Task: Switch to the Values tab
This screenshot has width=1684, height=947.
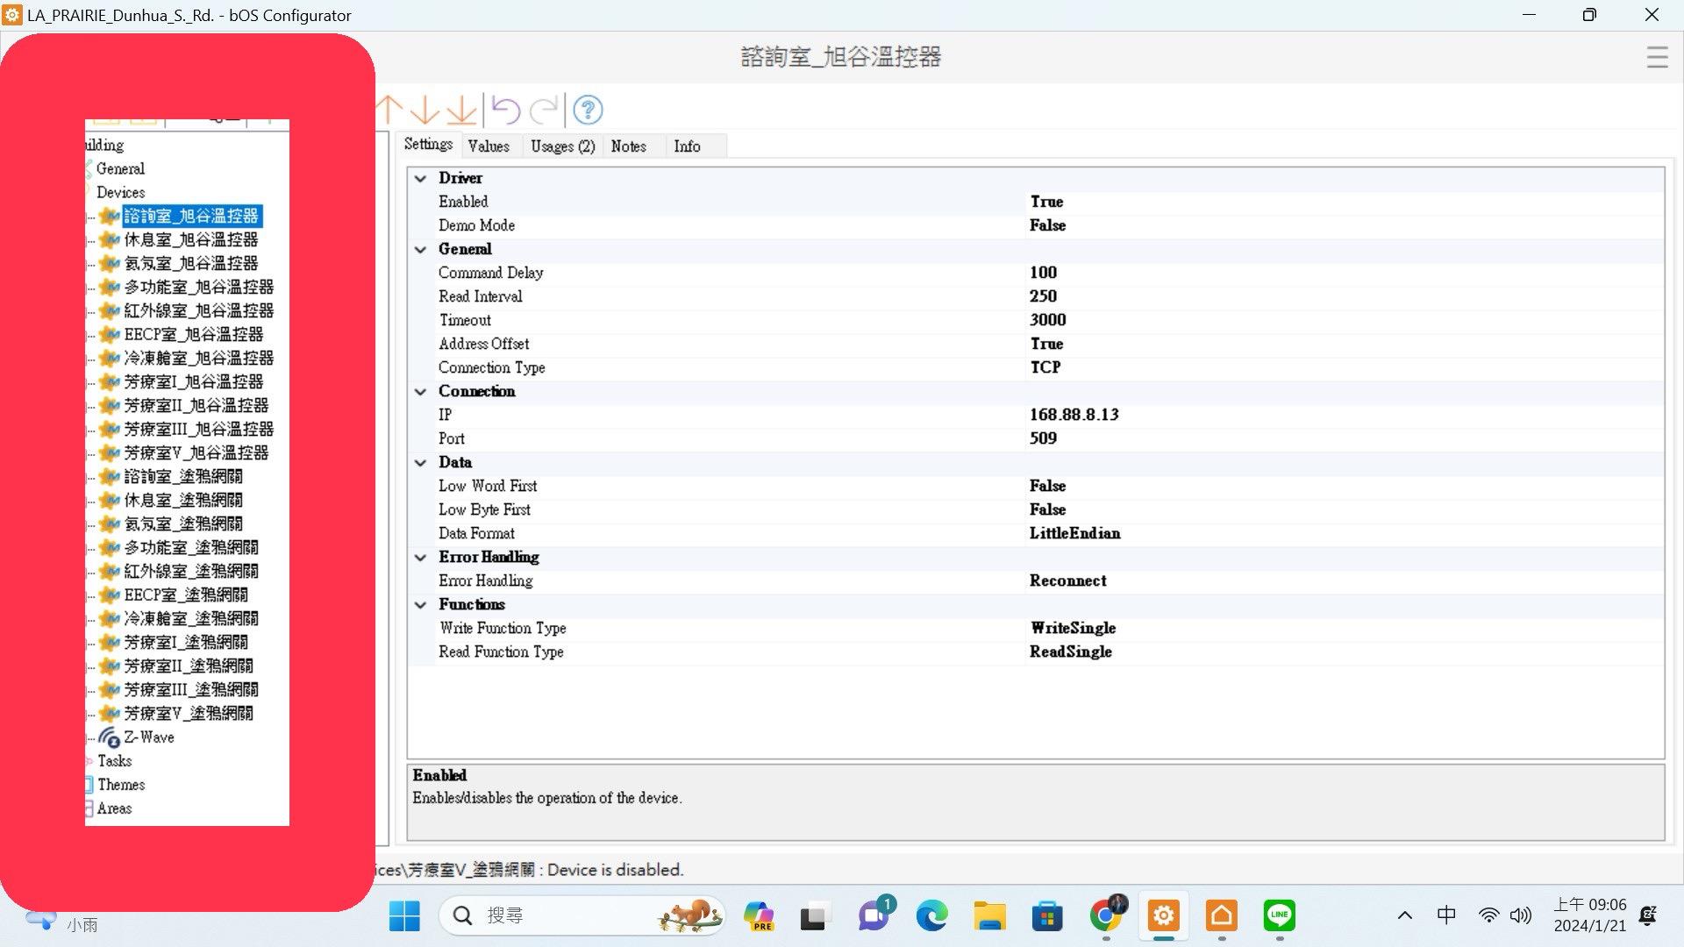Action: tap(489, 146)
